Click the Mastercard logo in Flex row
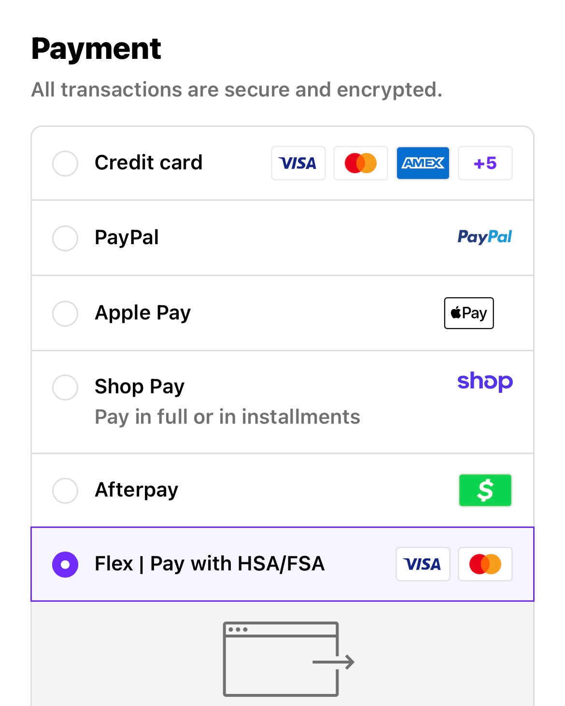The height and width of the screenshot is (706, 565). point(485,564)
